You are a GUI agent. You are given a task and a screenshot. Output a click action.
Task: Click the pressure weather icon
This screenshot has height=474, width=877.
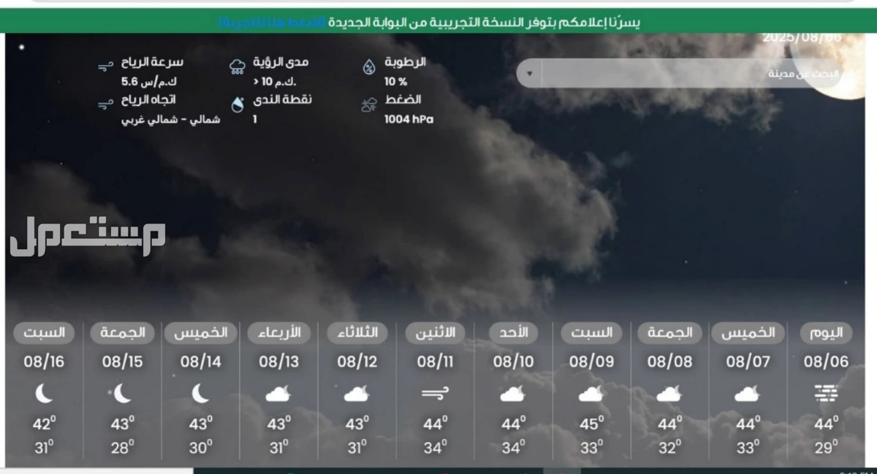click(x=369, y=105)
